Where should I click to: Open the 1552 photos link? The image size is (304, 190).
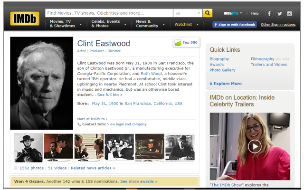pyautogui.click(x=32, y=168)
